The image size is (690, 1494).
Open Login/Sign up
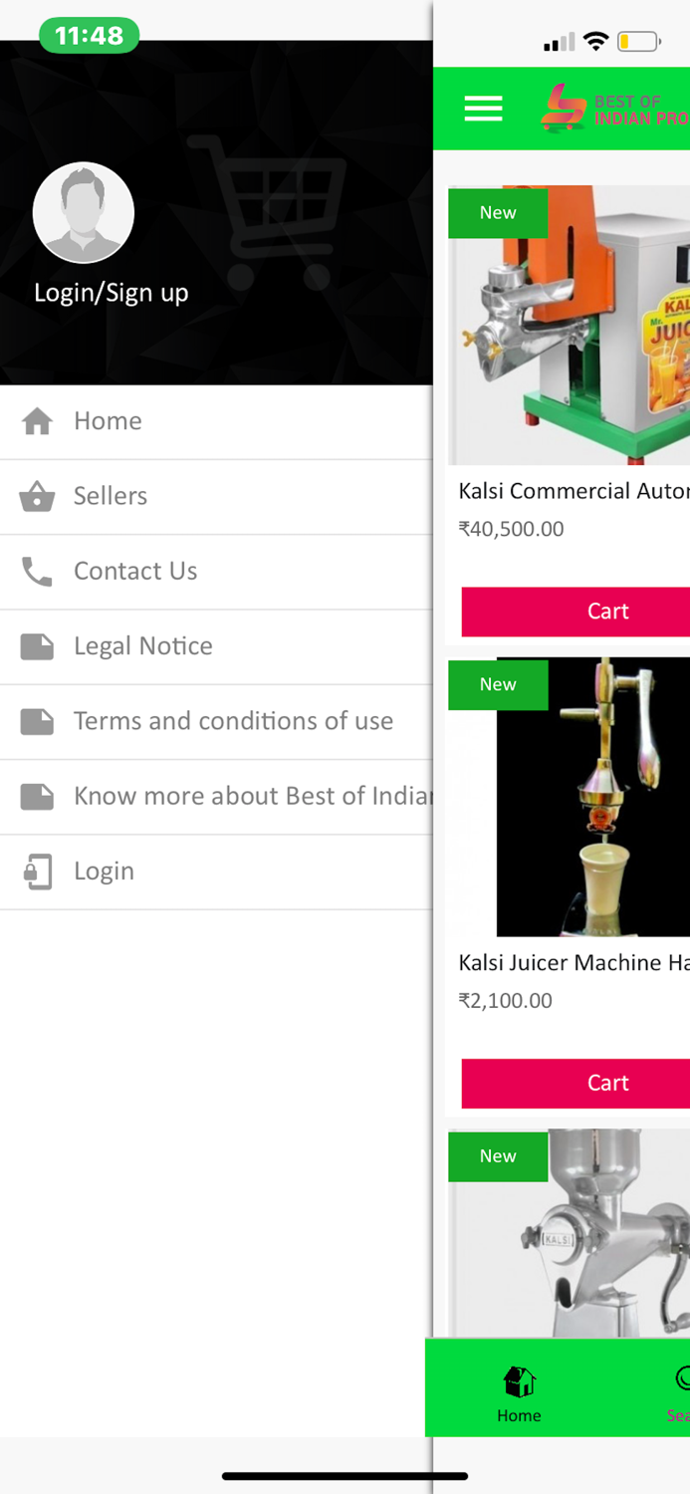pos(112,293)
